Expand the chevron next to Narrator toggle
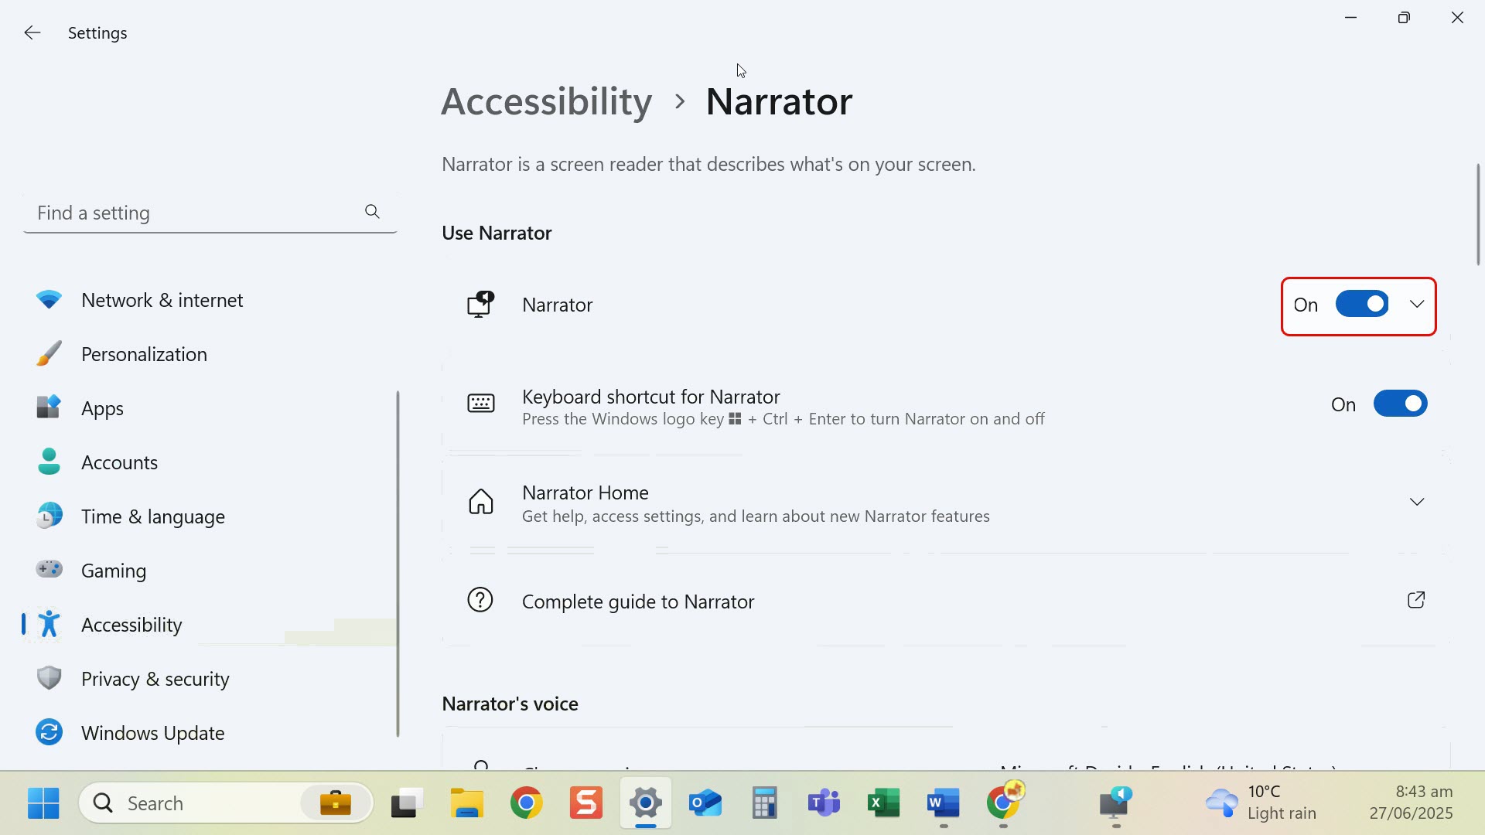Screen dimensions: 1485x835 point(1417,305)
